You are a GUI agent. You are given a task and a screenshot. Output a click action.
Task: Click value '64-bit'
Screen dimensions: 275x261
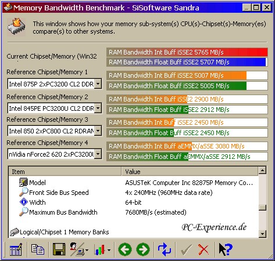[x=133, y=202]
